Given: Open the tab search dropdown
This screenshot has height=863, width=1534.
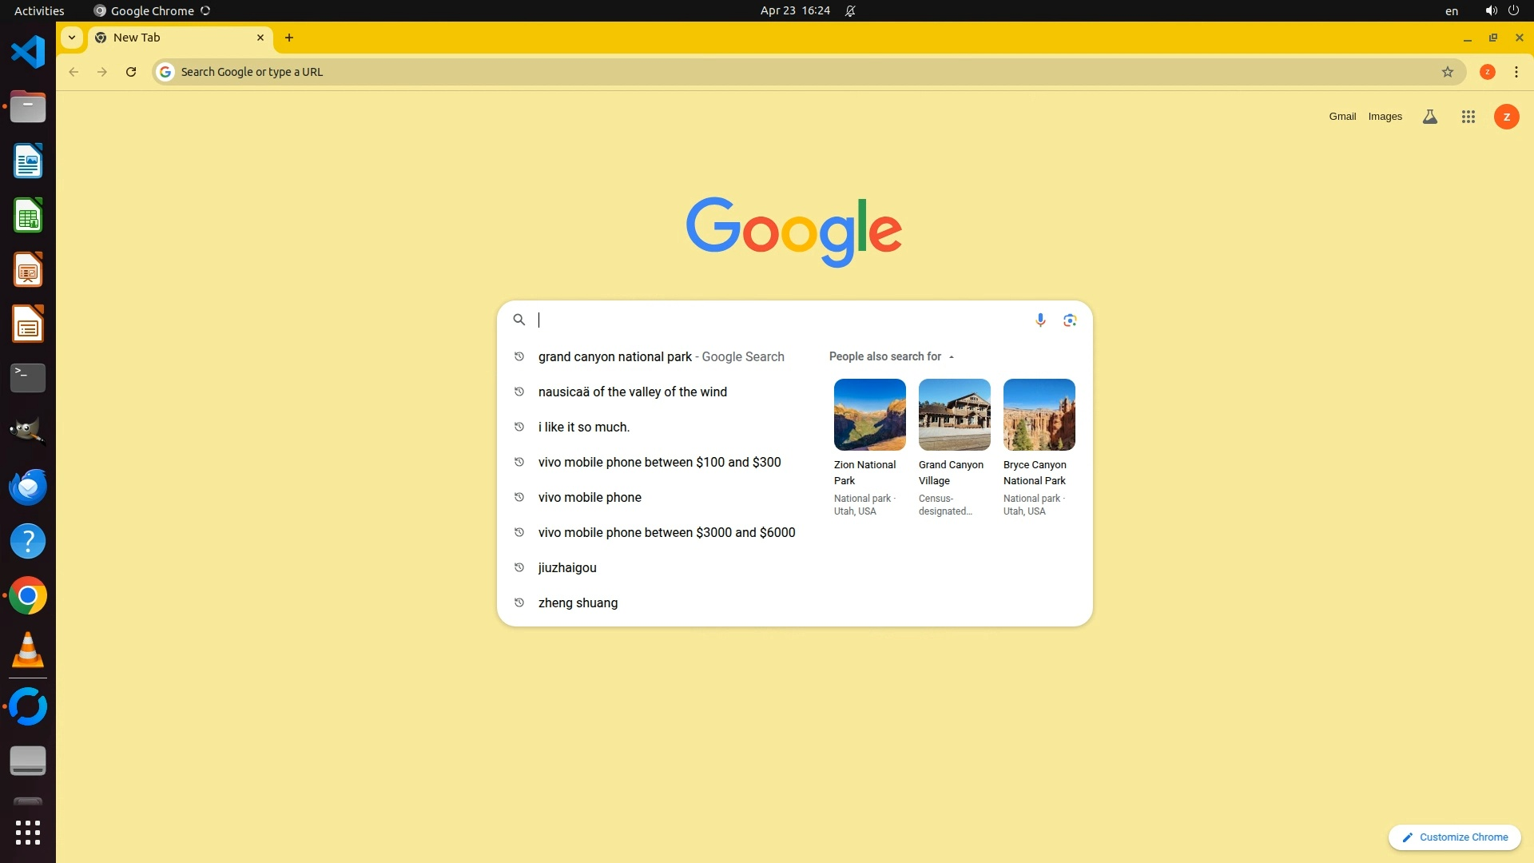Looking at the screenshot, I should coord(72,38).
